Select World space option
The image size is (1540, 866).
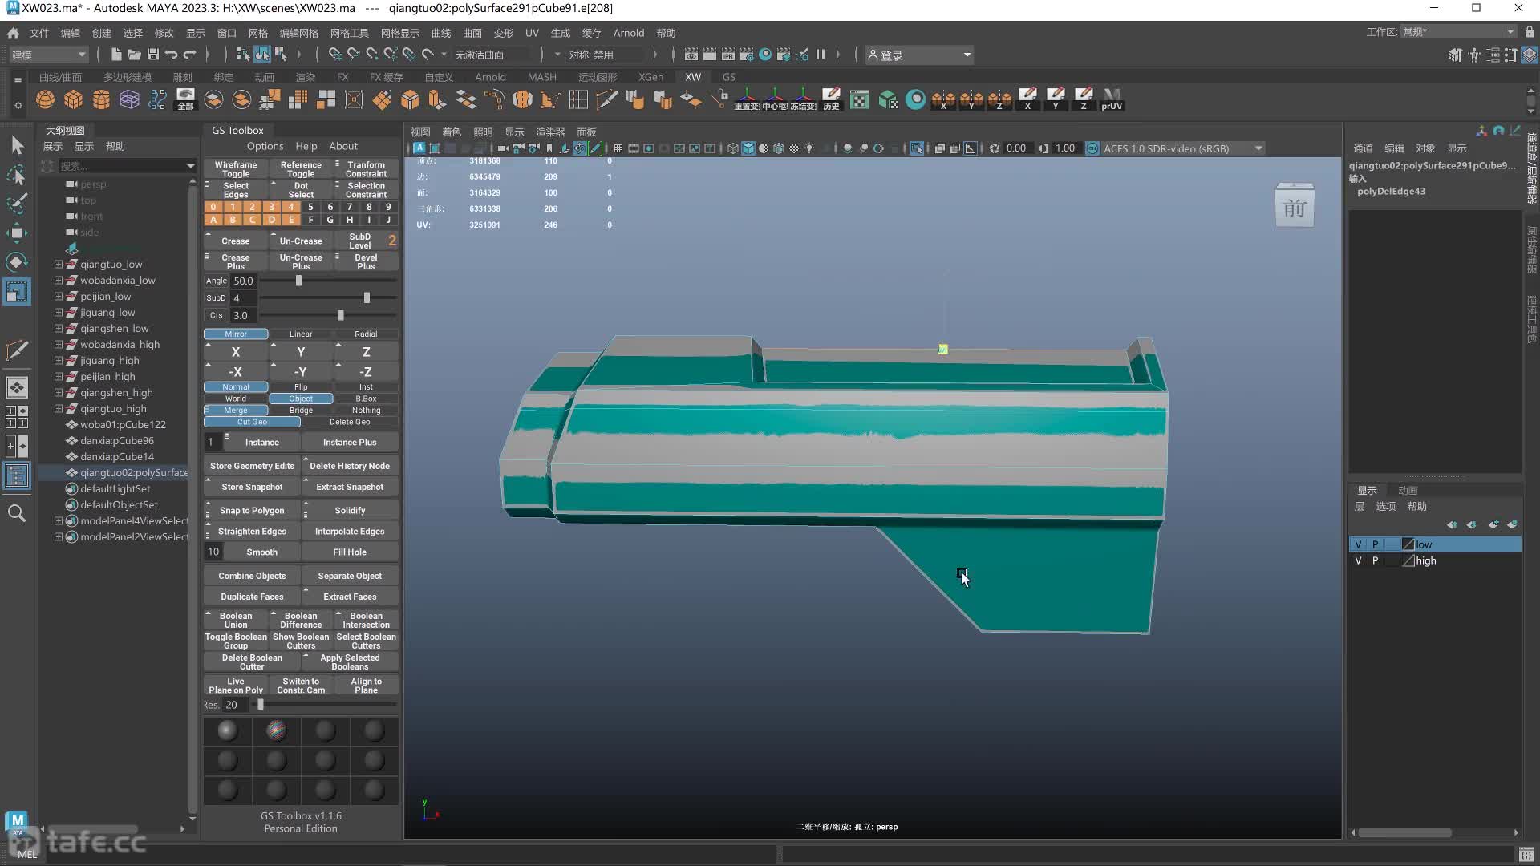(236, 399)
